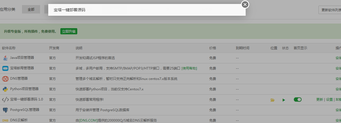Click the DNS云解析 description text

(x=116, y=120)
